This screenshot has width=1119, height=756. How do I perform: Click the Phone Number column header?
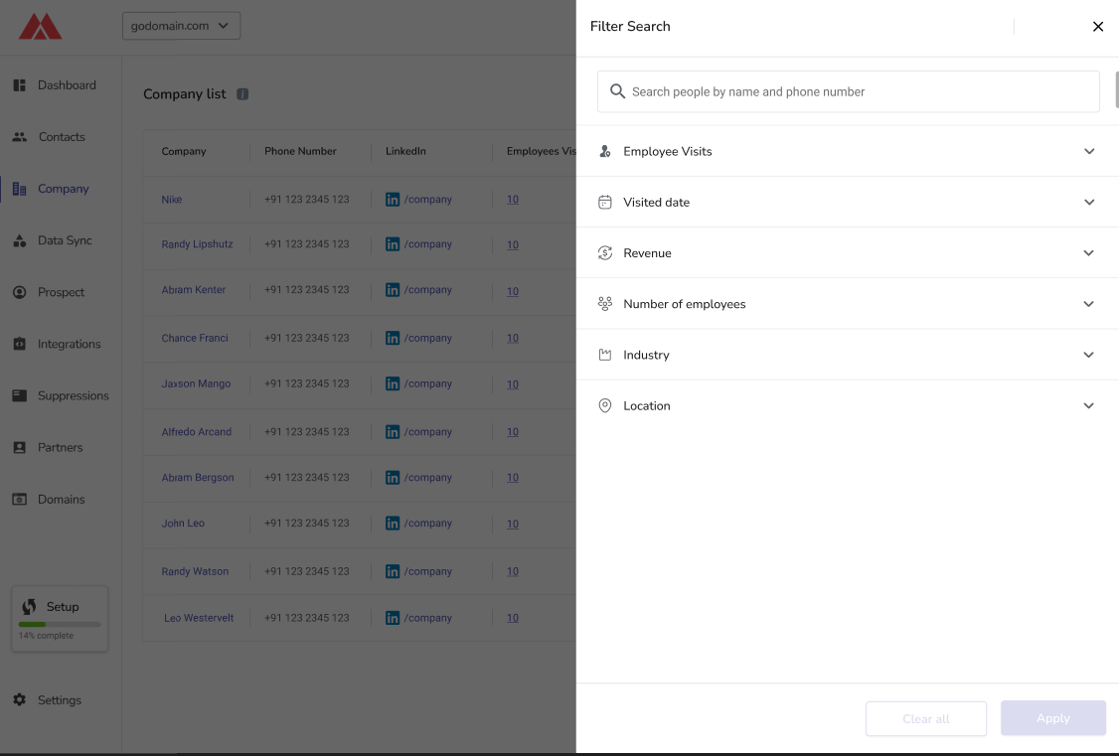[300, 151]
